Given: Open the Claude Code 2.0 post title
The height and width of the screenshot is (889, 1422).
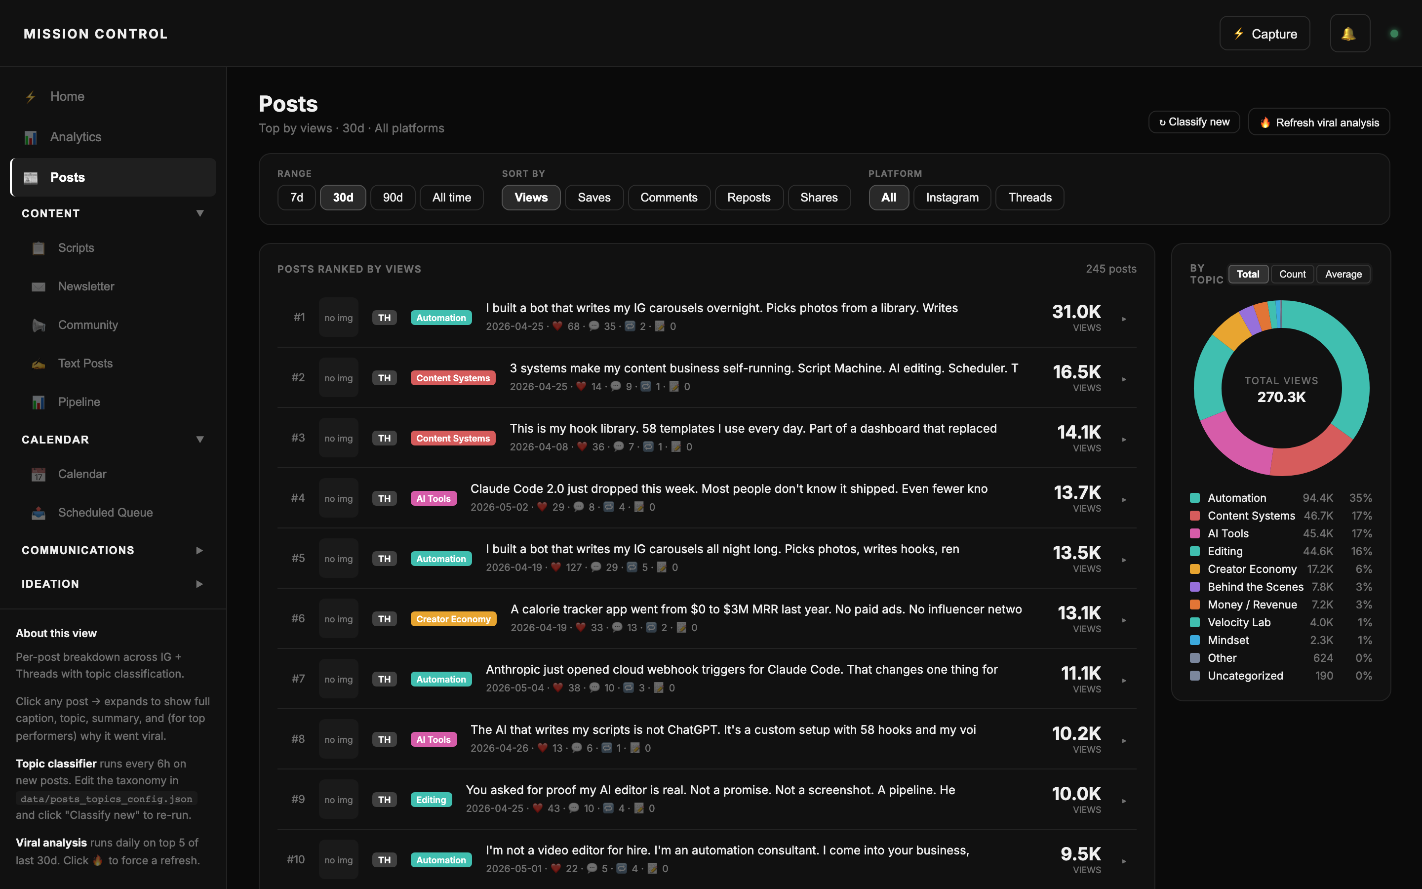Looking at the screenshot, I should (729, 488).
